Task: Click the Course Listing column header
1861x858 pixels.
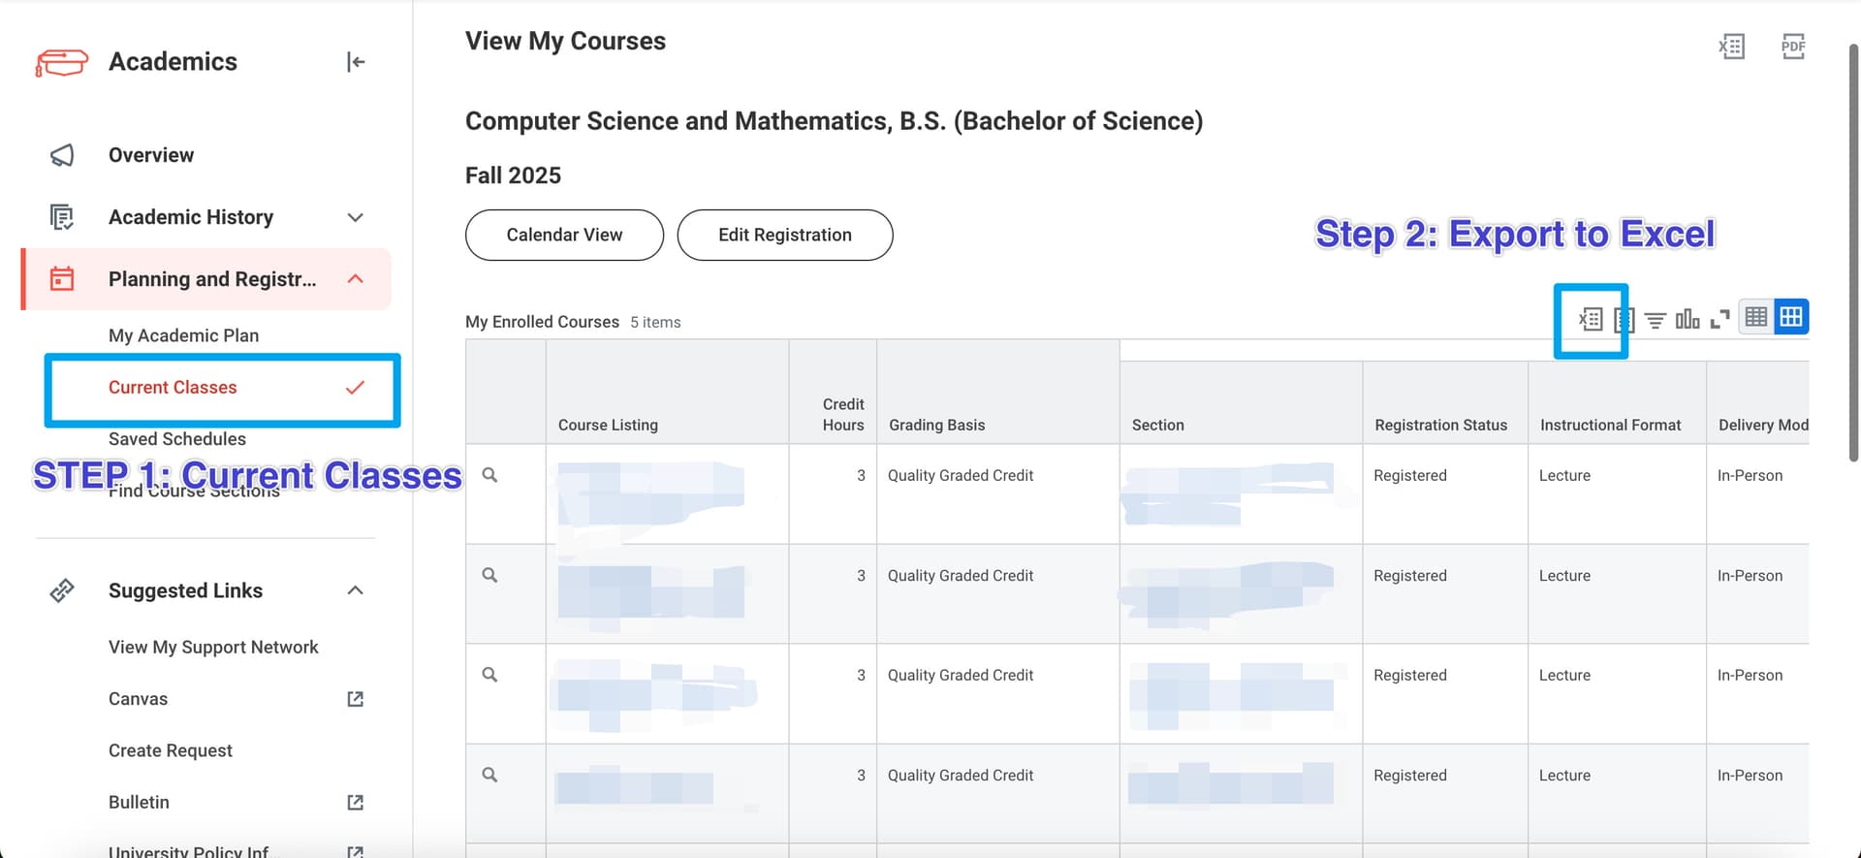Action: [608, 425]
